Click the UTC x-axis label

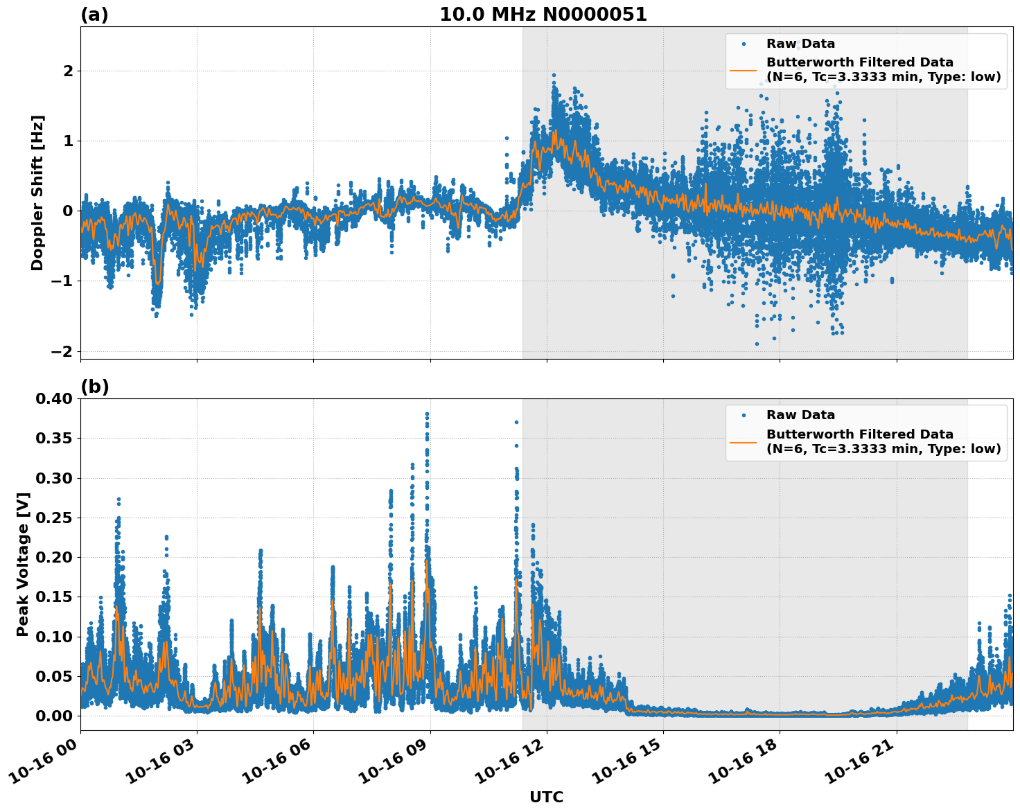pyautogui.click(x=546, y=797)
